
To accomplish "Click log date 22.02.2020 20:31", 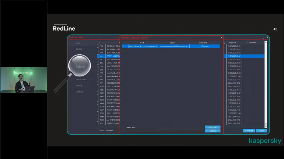I will [x=234, y=46].
